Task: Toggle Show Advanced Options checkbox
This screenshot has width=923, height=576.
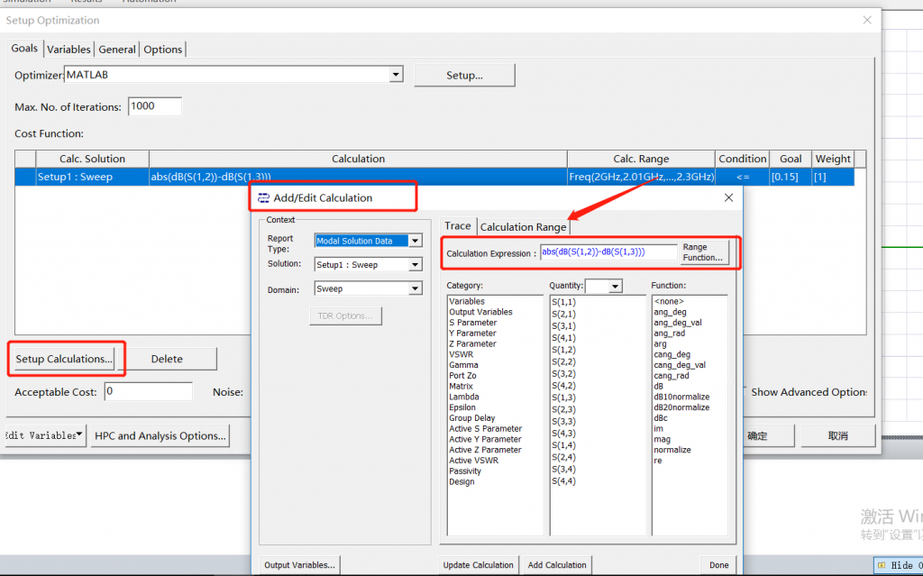Action: tap(745, 392)
